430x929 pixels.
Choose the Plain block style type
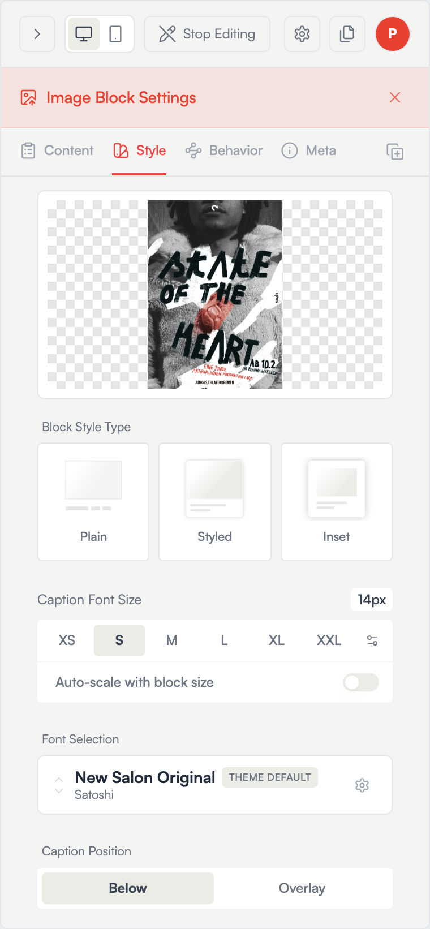coord(93,502)
